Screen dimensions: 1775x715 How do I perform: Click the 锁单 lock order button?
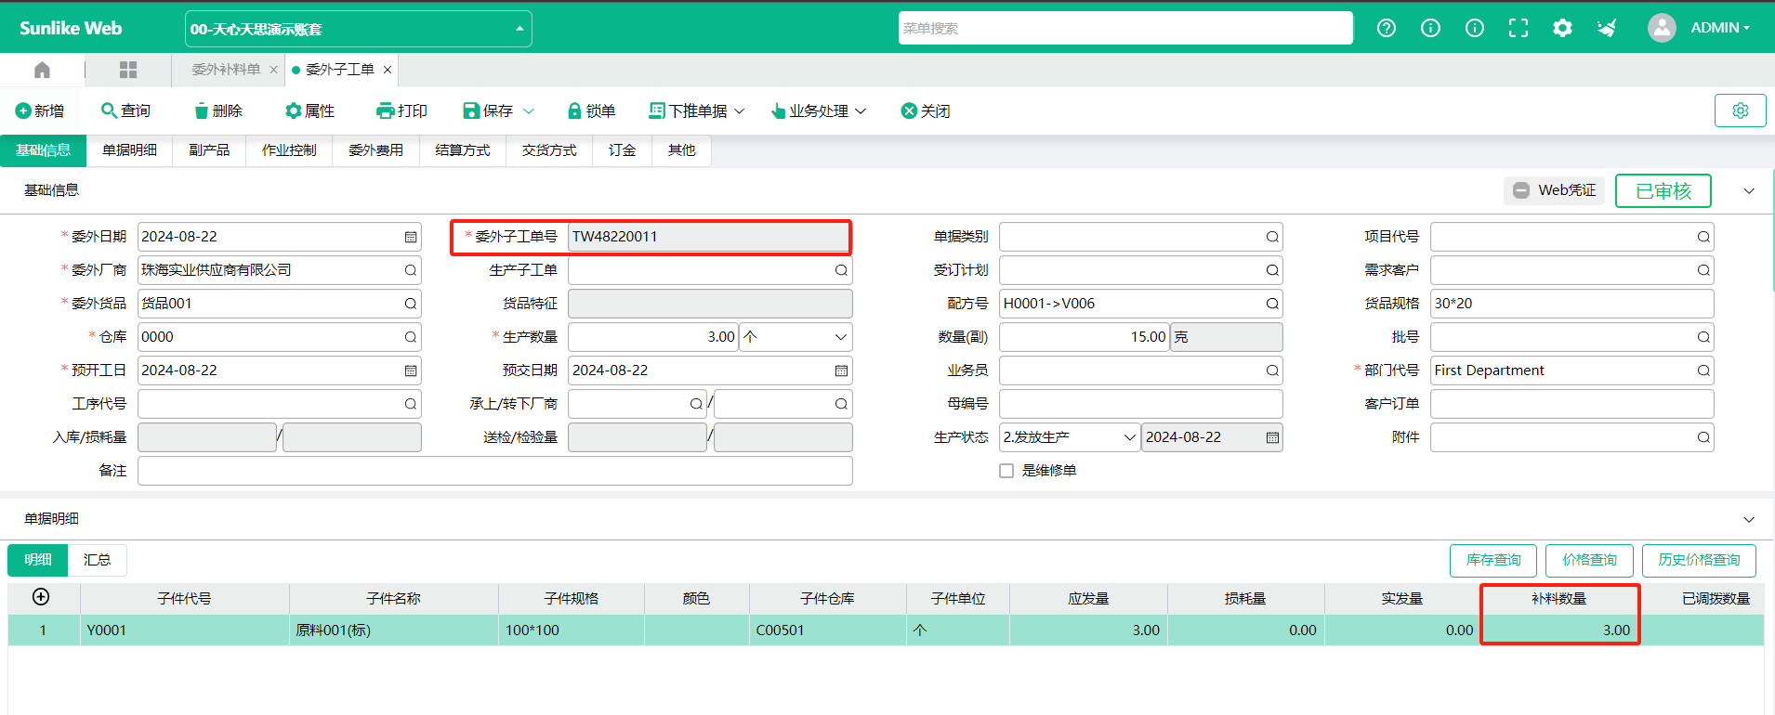(x=591, y=110)
